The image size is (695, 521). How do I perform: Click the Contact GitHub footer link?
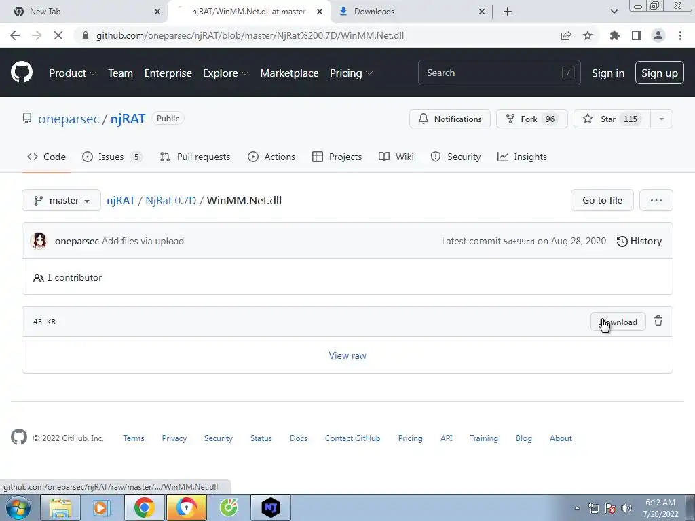tap(352, 438)
